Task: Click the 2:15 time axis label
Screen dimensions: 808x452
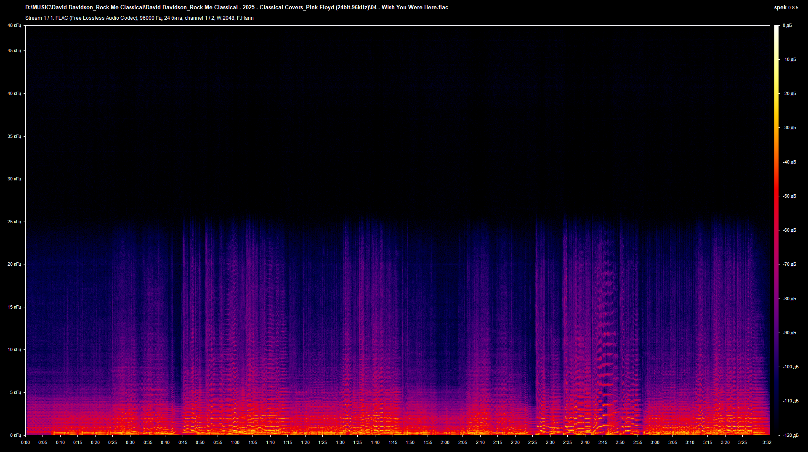Action: (497, 442)
